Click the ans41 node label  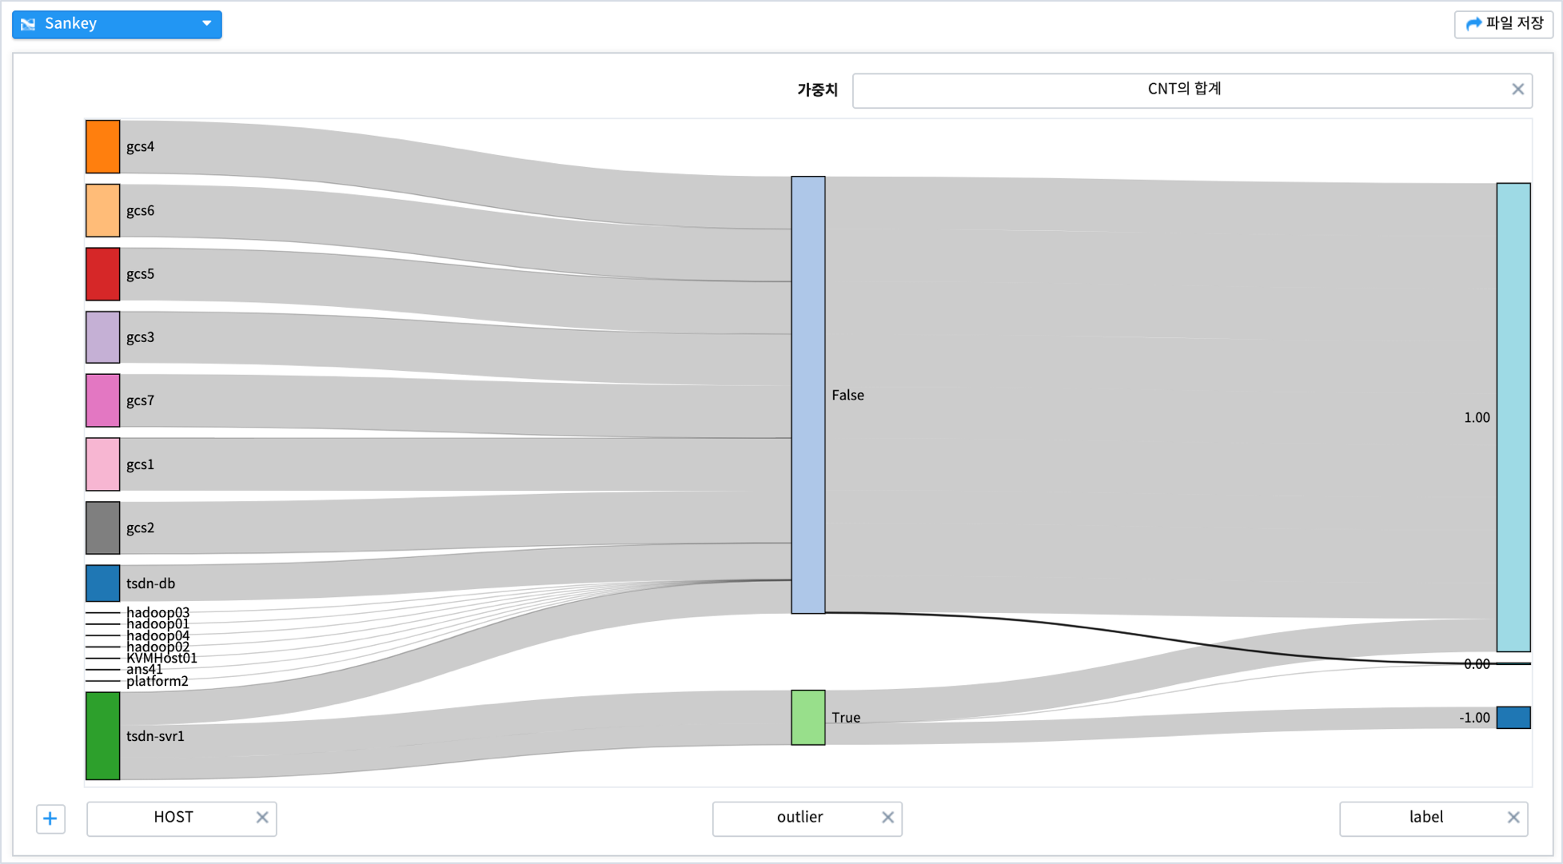(145, 669)
